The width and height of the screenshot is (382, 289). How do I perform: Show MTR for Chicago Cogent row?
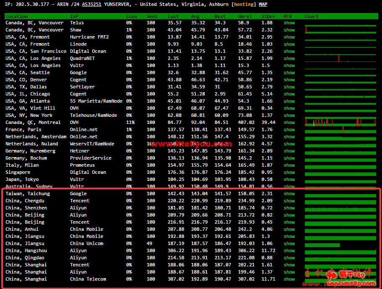pos(289,94)
